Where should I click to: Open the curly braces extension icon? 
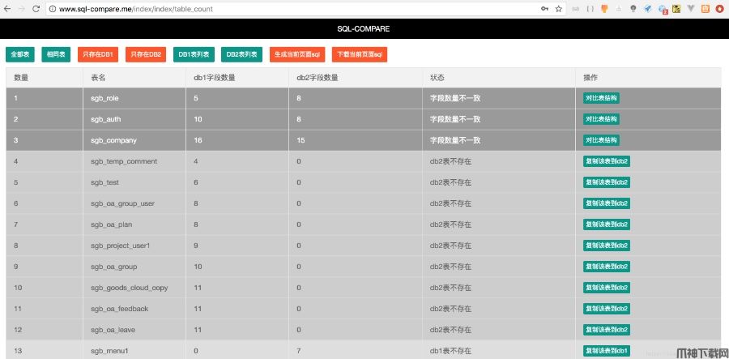(590, 8)
